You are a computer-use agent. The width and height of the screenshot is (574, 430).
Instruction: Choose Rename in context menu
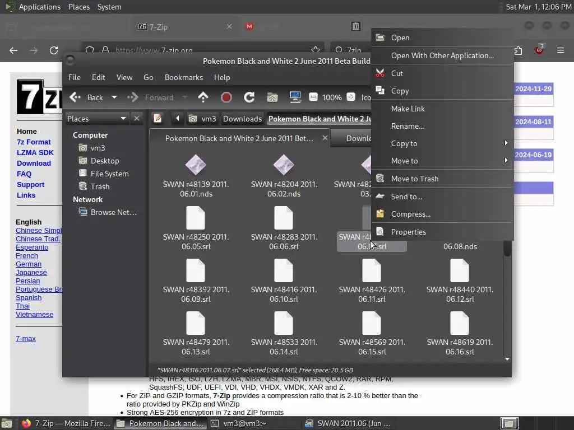tap(442, 126)
